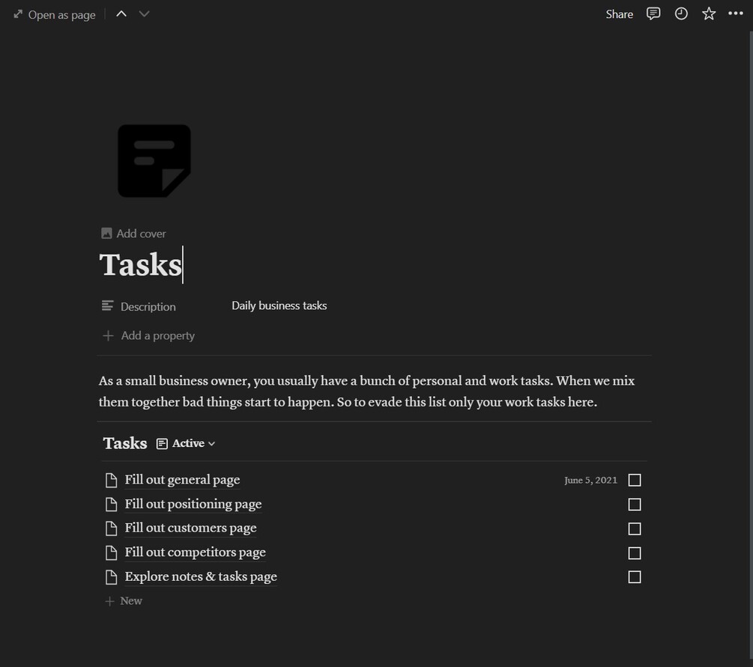
Task: Open Fill out customers page
Action: click(190, 529)
